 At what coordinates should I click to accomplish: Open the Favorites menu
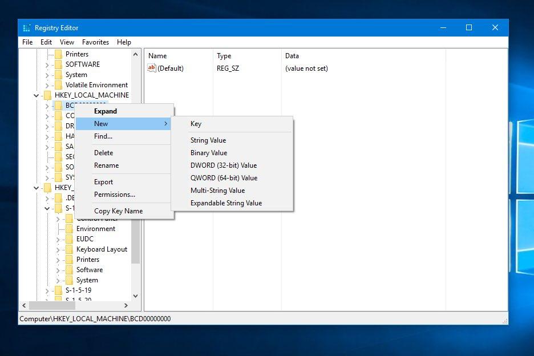tap(95, 42)
